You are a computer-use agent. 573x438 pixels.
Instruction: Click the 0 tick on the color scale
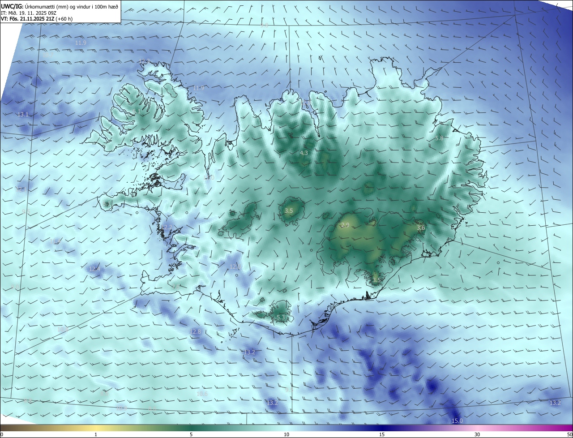coord(2,434)
